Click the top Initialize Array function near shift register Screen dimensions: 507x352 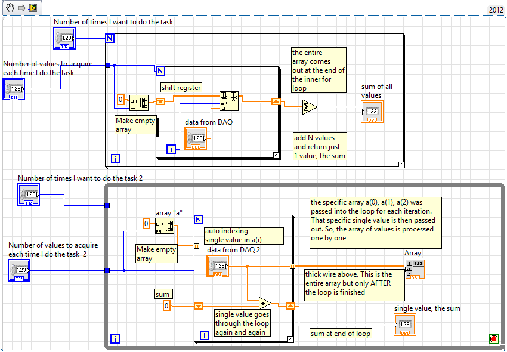[x=139, y=103]
